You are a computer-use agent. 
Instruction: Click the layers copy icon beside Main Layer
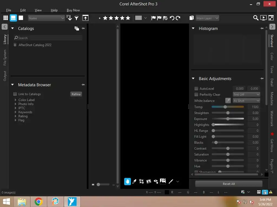point(192,18)
